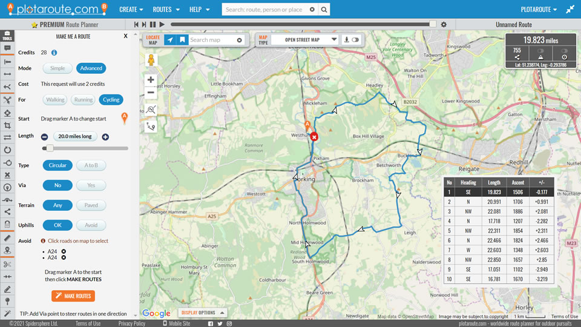Toggle the timer switch in distance panel

[x=564, y=51]
